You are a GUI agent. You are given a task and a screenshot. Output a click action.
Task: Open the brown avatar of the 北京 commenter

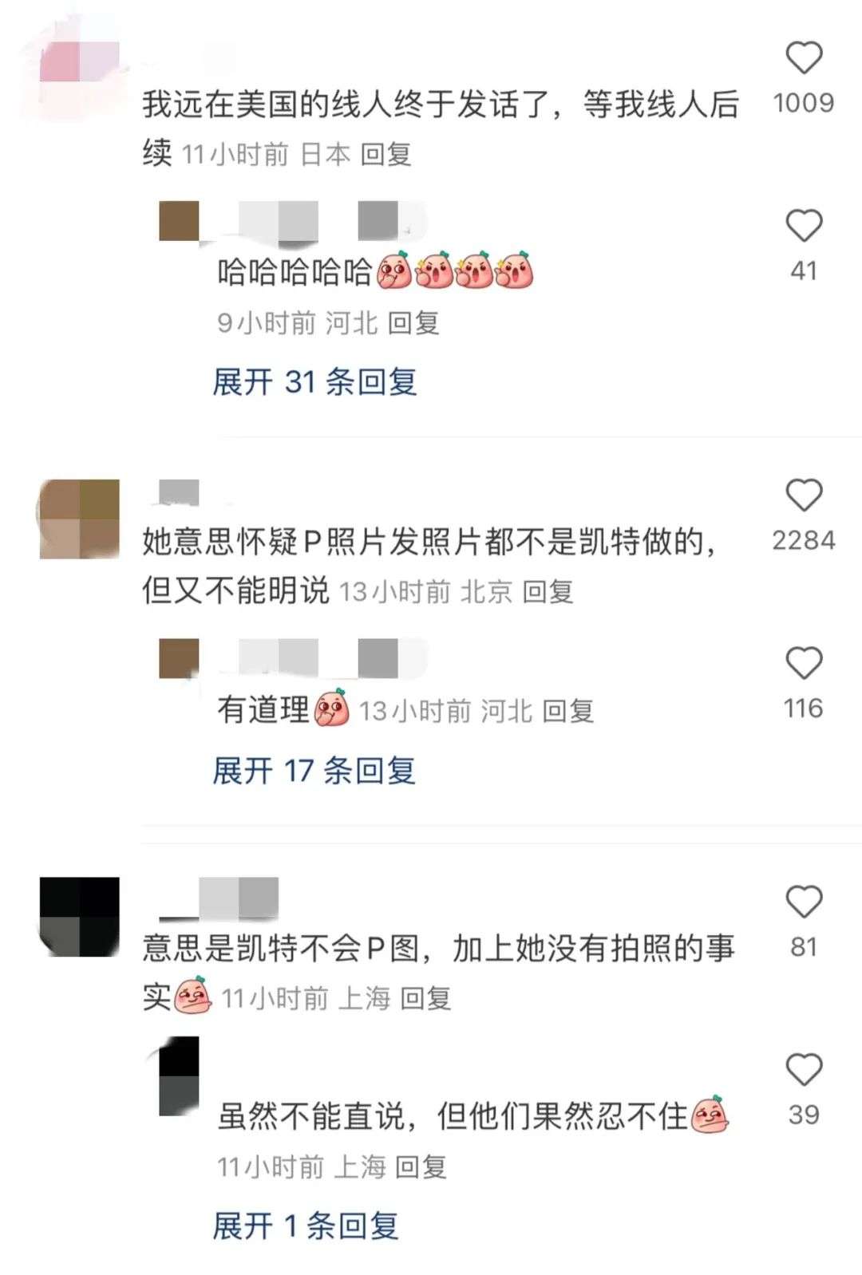click(x=79, y=519)
